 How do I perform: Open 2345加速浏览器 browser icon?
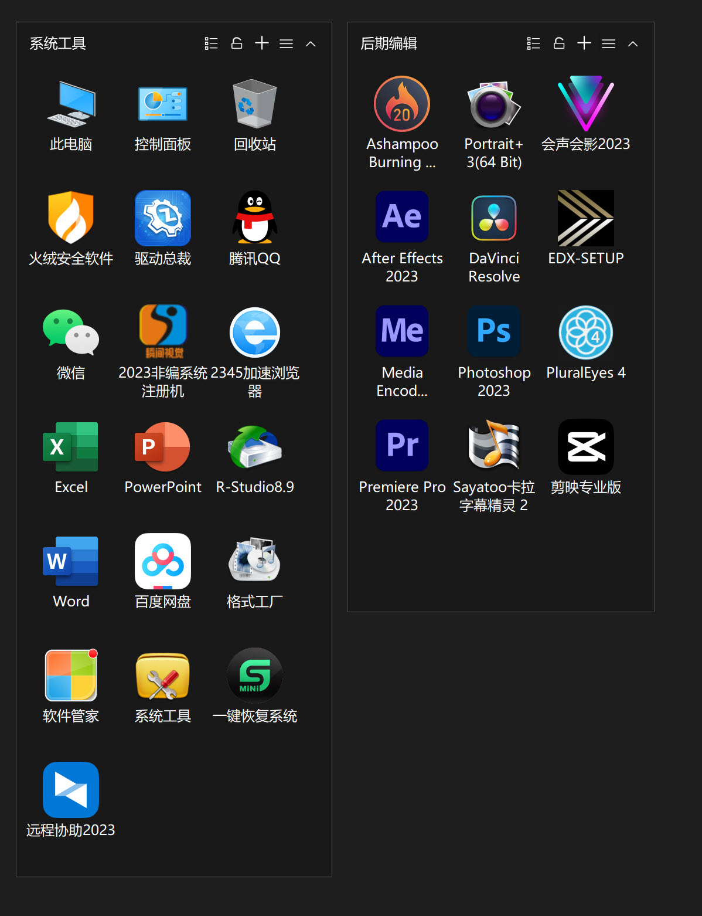tap(255, 332)
